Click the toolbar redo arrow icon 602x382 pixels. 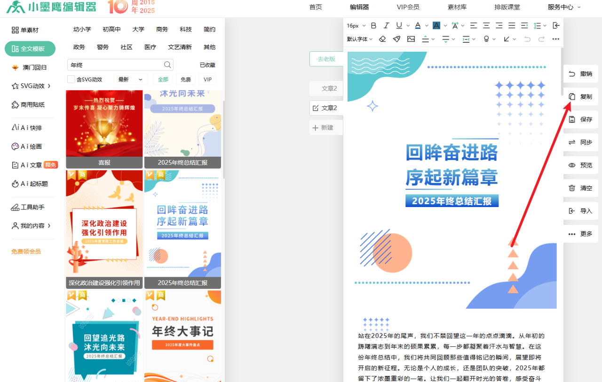pos(542,39)
